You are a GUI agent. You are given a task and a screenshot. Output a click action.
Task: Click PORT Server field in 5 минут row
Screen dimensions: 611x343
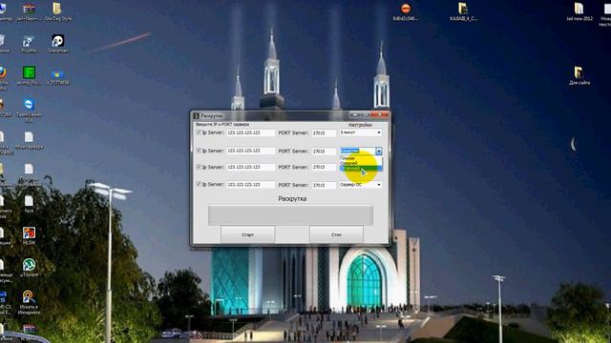(324, 133)
